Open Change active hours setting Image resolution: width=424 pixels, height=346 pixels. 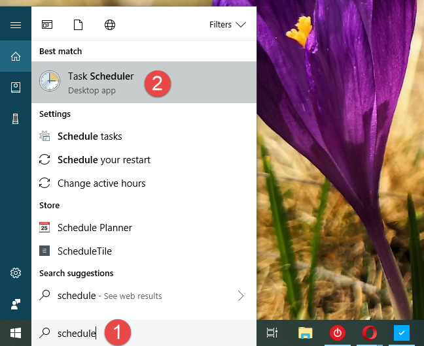pos(101,183)
